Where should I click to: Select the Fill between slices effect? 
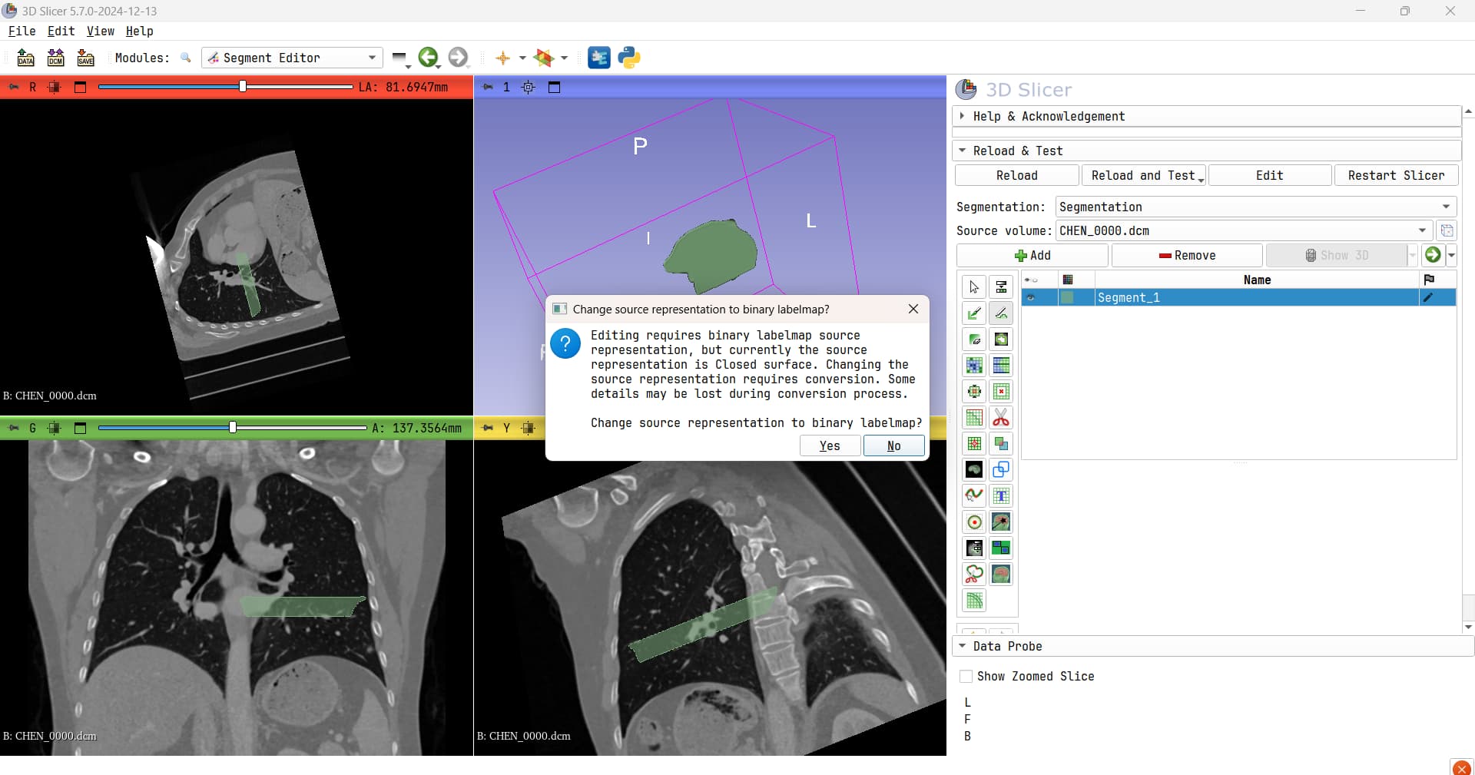click(x=1001, y=366)
